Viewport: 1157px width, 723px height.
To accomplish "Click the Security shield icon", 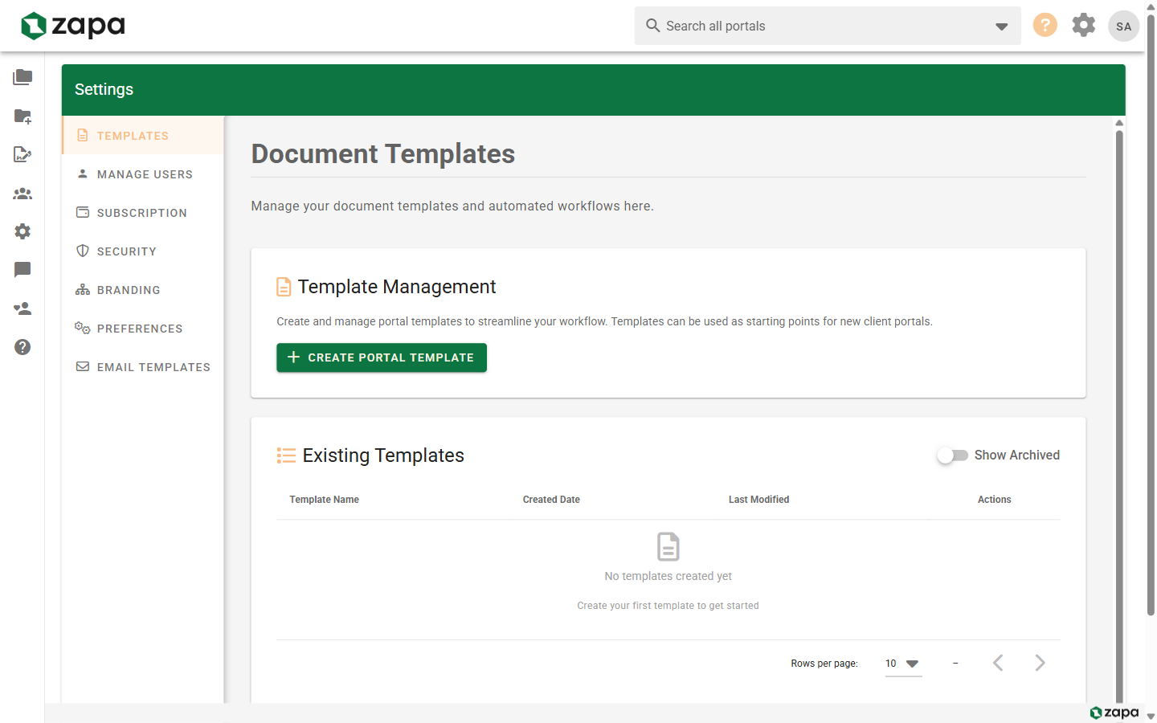I will [82, 251].
